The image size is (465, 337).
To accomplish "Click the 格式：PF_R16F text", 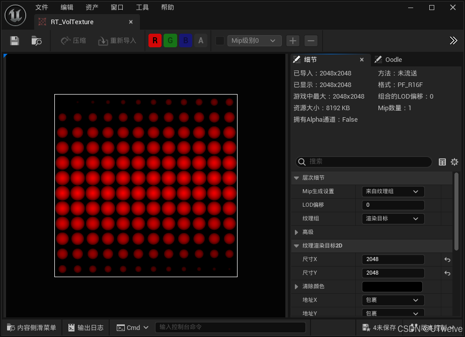I will (x=401, y=85).
